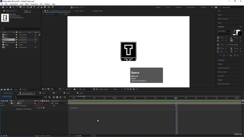Click the Interpret Footage icon in Project panel
The image size is (244, 137).
click(2, 89)
